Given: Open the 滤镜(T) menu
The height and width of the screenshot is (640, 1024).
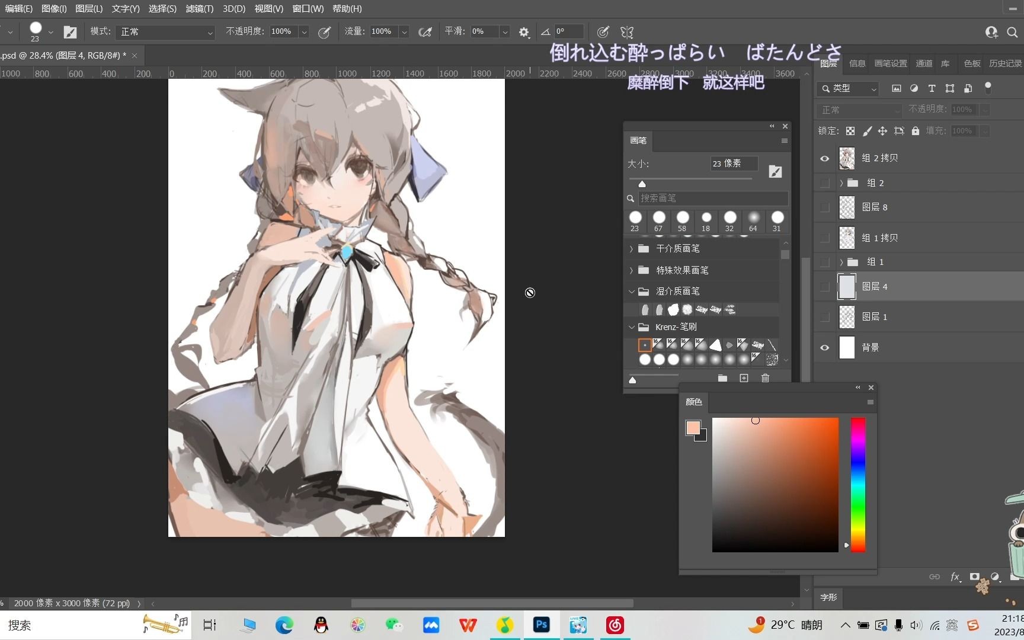Looking at the screenshot, I should pos(199,9).
